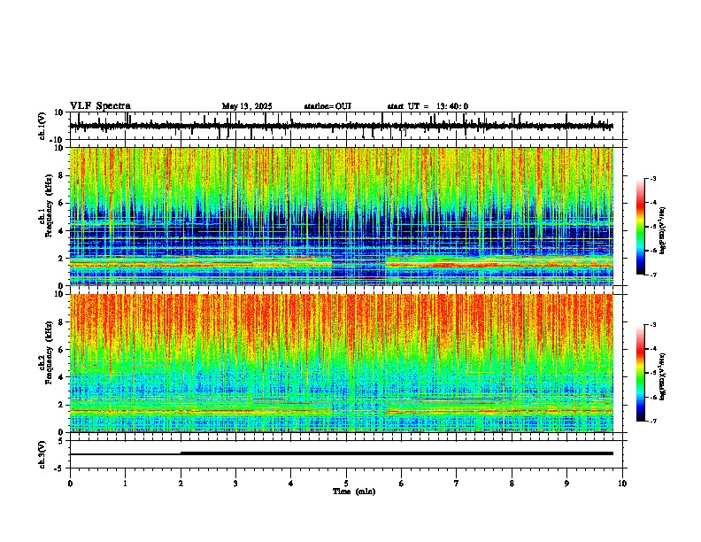This screenshot has width=701, height=542.
Task: Click the ch.2 color scale log(PSD) unit label
Action: click(663, 376)
